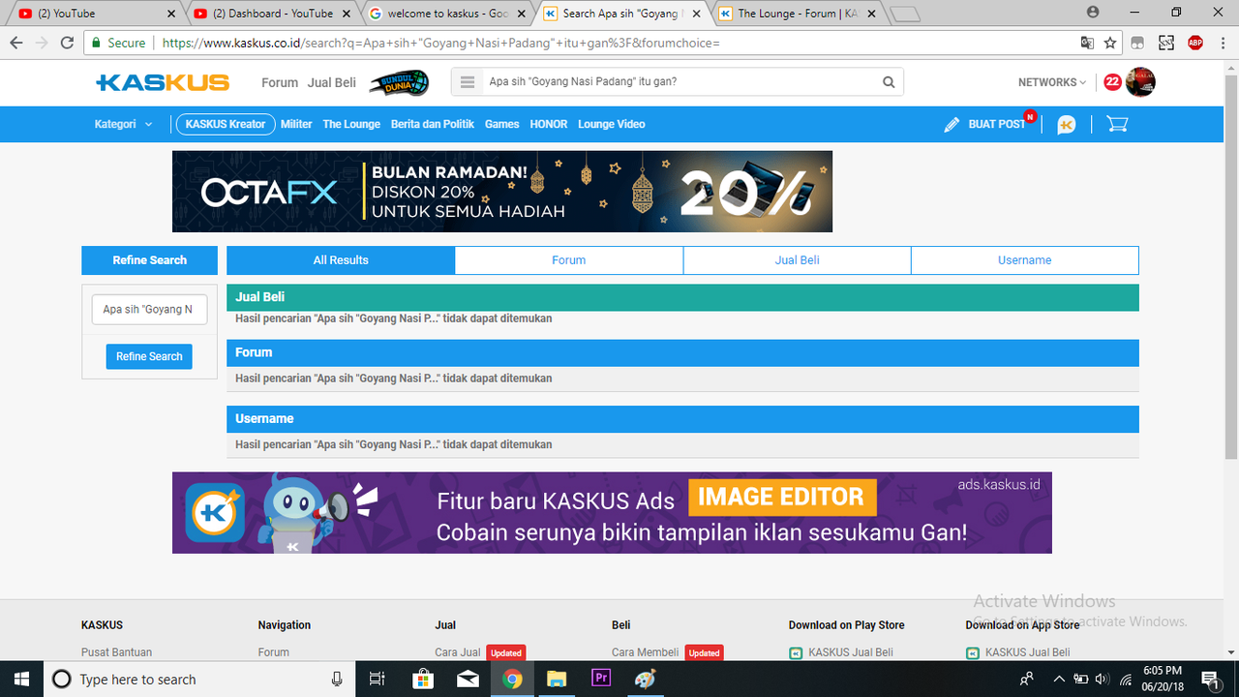Click the KASKUS logo

163,82
